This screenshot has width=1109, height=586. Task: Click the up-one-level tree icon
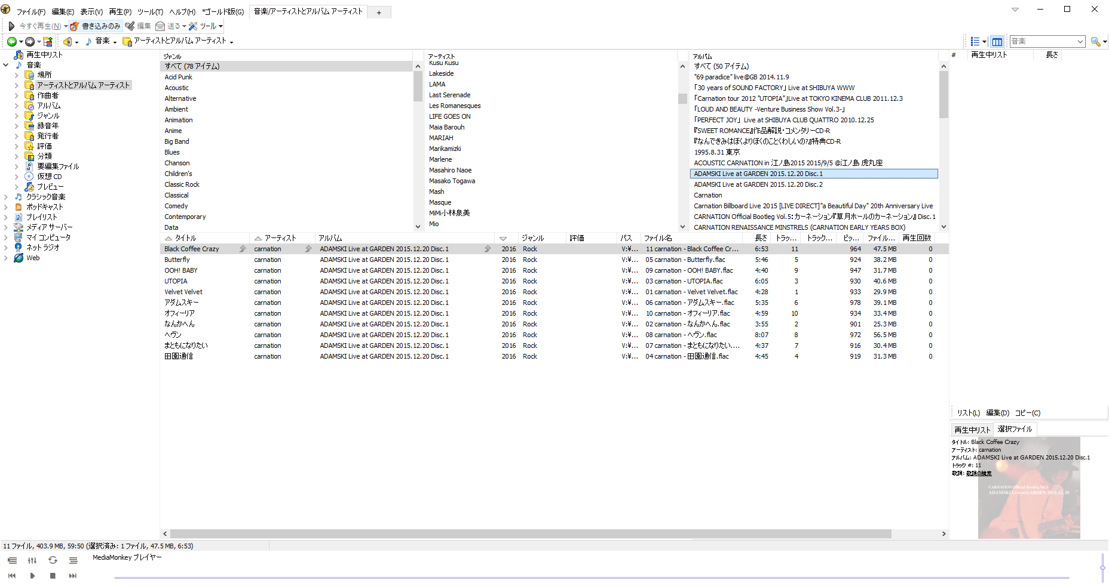coord(48,41)
